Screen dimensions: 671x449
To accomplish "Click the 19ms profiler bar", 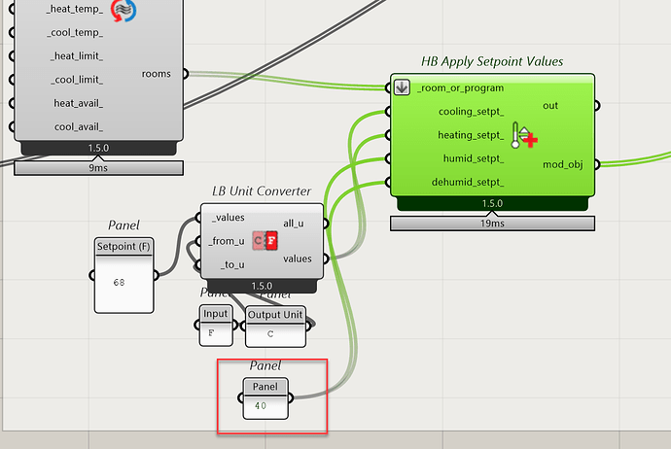I will pos(491,223).
